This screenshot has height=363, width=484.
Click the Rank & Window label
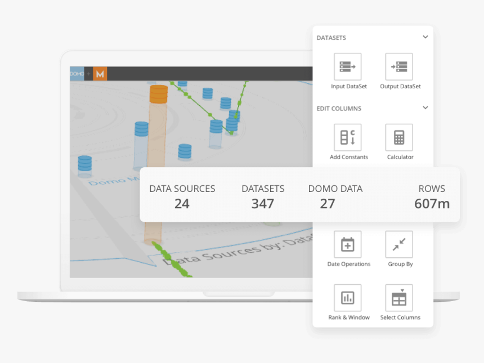pos(349,317)
